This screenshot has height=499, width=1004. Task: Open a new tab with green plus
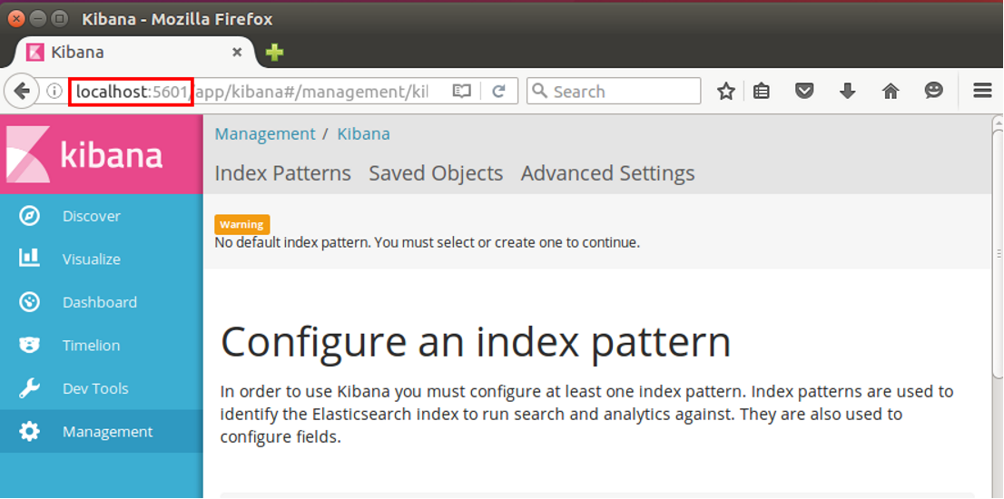[x=275, y=53]
